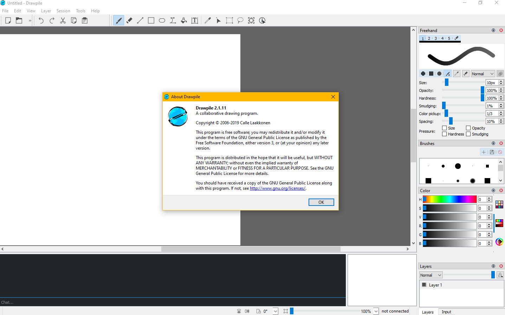Open the color palette swatches view
This screenshot has height=315, width=505.
click(499, 204)
